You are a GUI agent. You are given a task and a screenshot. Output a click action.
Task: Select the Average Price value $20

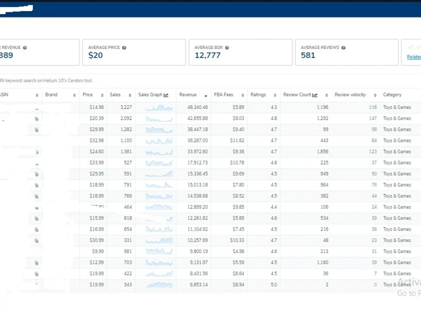tap(96, 55)
